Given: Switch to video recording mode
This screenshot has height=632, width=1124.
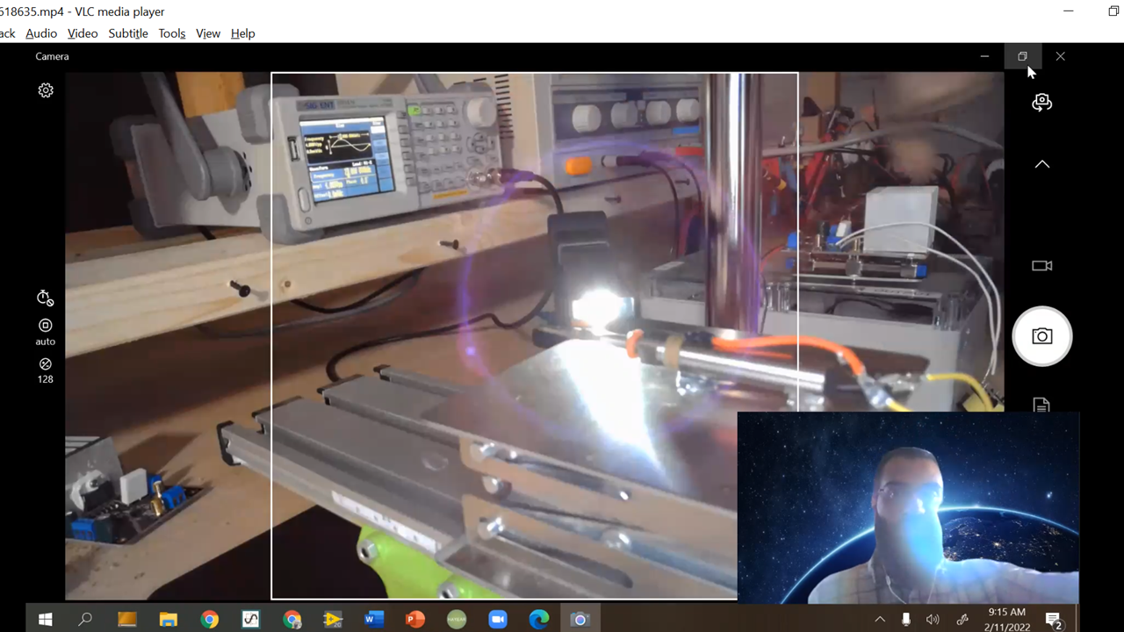Looking at the screenshot, I should [x=1042, y=266].
